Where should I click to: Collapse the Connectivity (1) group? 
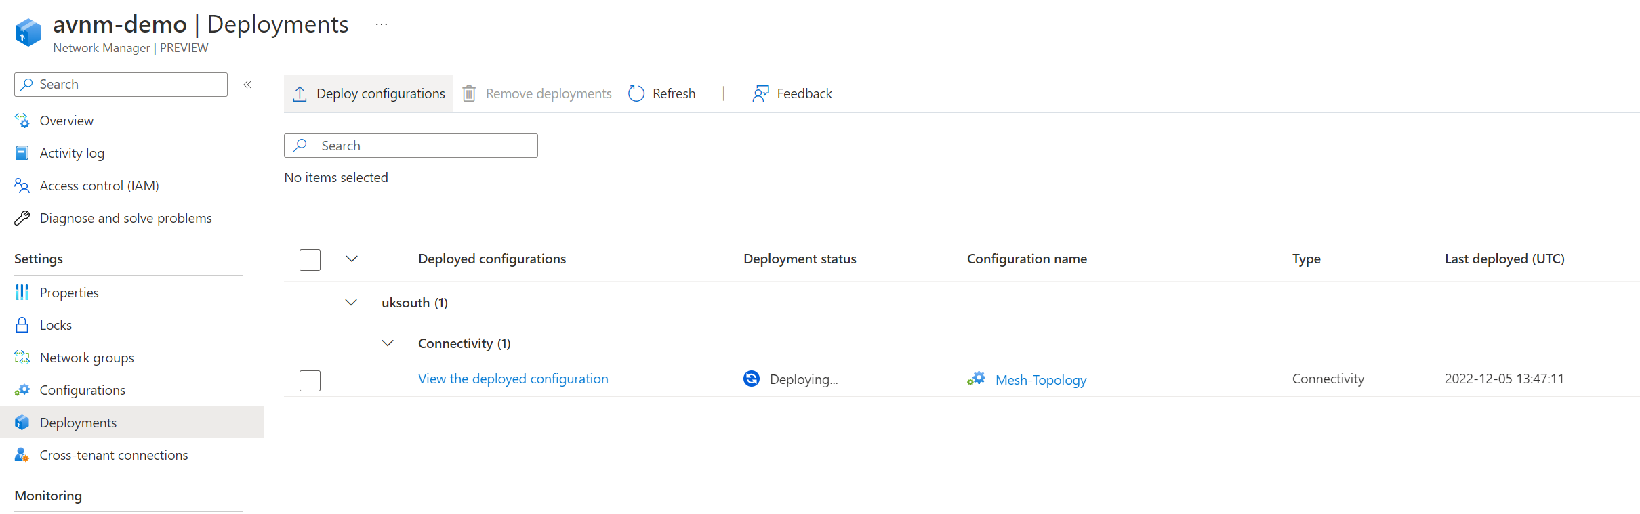pos(388,343)
